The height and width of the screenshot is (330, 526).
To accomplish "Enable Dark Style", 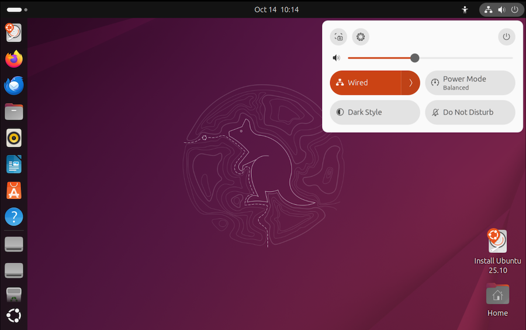I will point(375,112).
